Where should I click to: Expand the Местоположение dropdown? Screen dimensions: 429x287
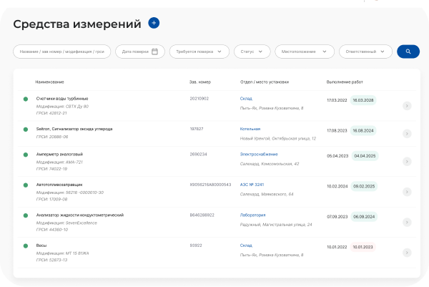(x=305, y=52)
